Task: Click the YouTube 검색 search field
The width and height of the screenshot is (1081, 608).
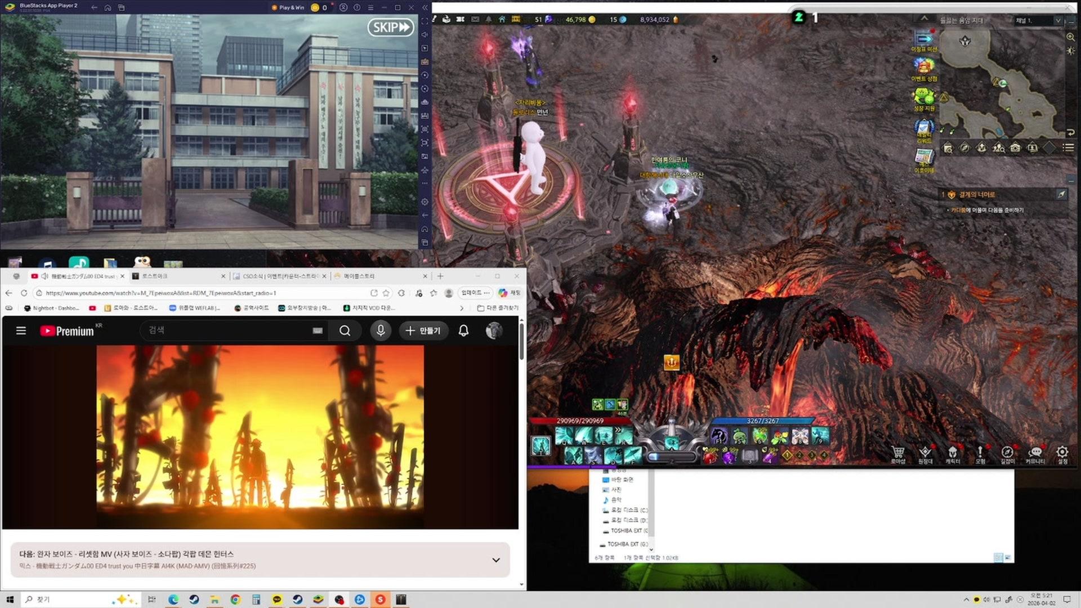Action: (x=225, y=330)
